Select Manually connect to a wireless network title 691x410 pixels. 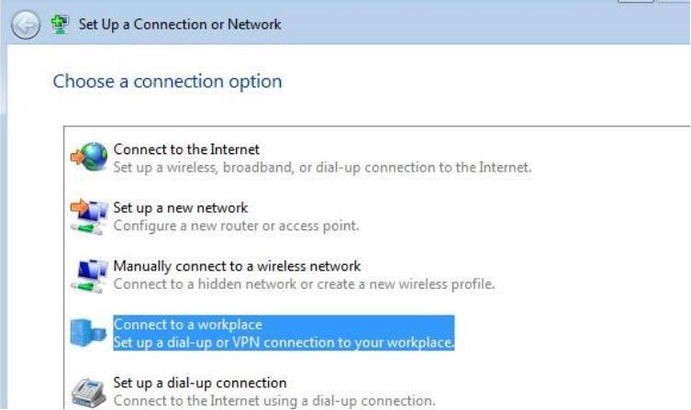(x=237, y=266)
